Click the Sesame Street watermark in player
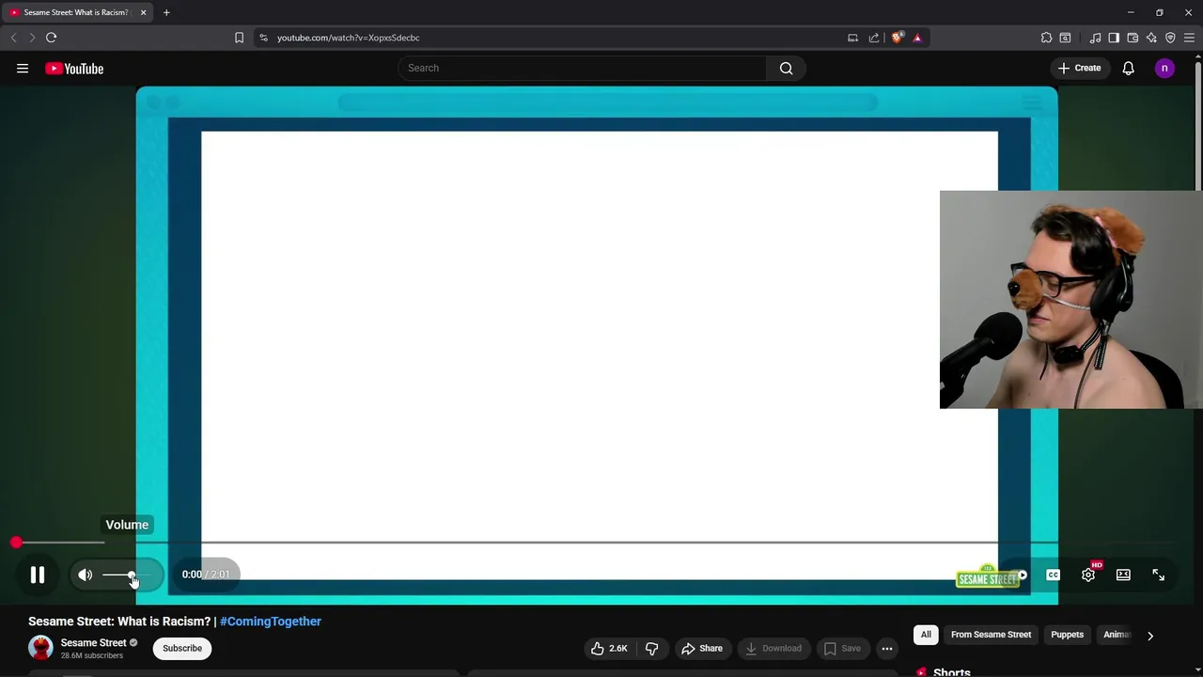Viewport: 1203px width, 677px height. (988, 576)
